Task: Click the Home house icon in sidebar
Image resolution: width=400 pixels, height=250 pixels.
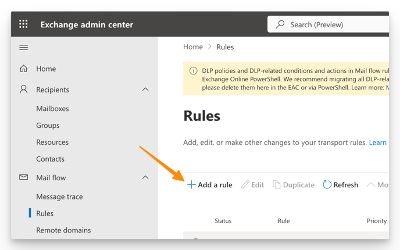Action: [23, 69]
